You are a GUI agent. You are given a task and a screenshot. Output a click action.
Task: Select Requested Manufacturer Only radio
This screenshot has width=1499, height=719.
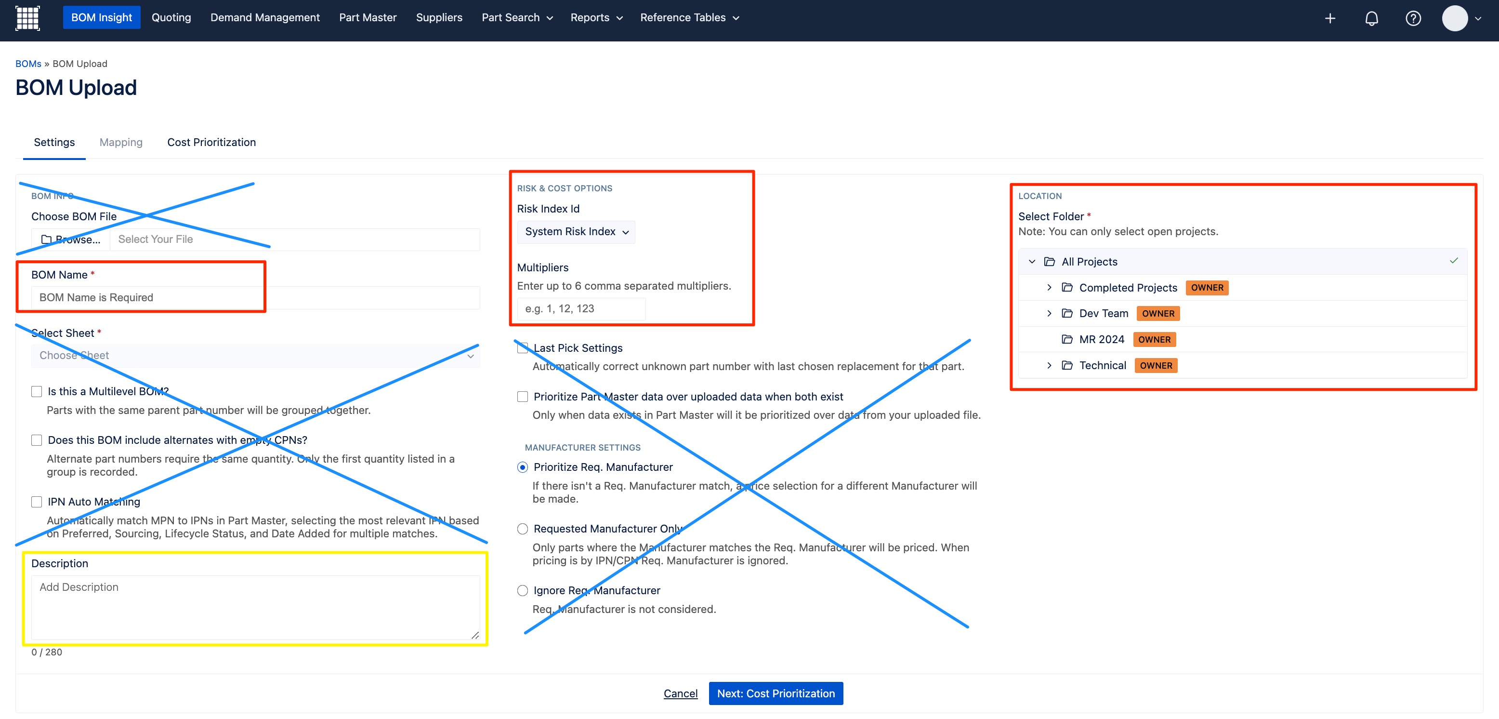(x=523, y=529)
